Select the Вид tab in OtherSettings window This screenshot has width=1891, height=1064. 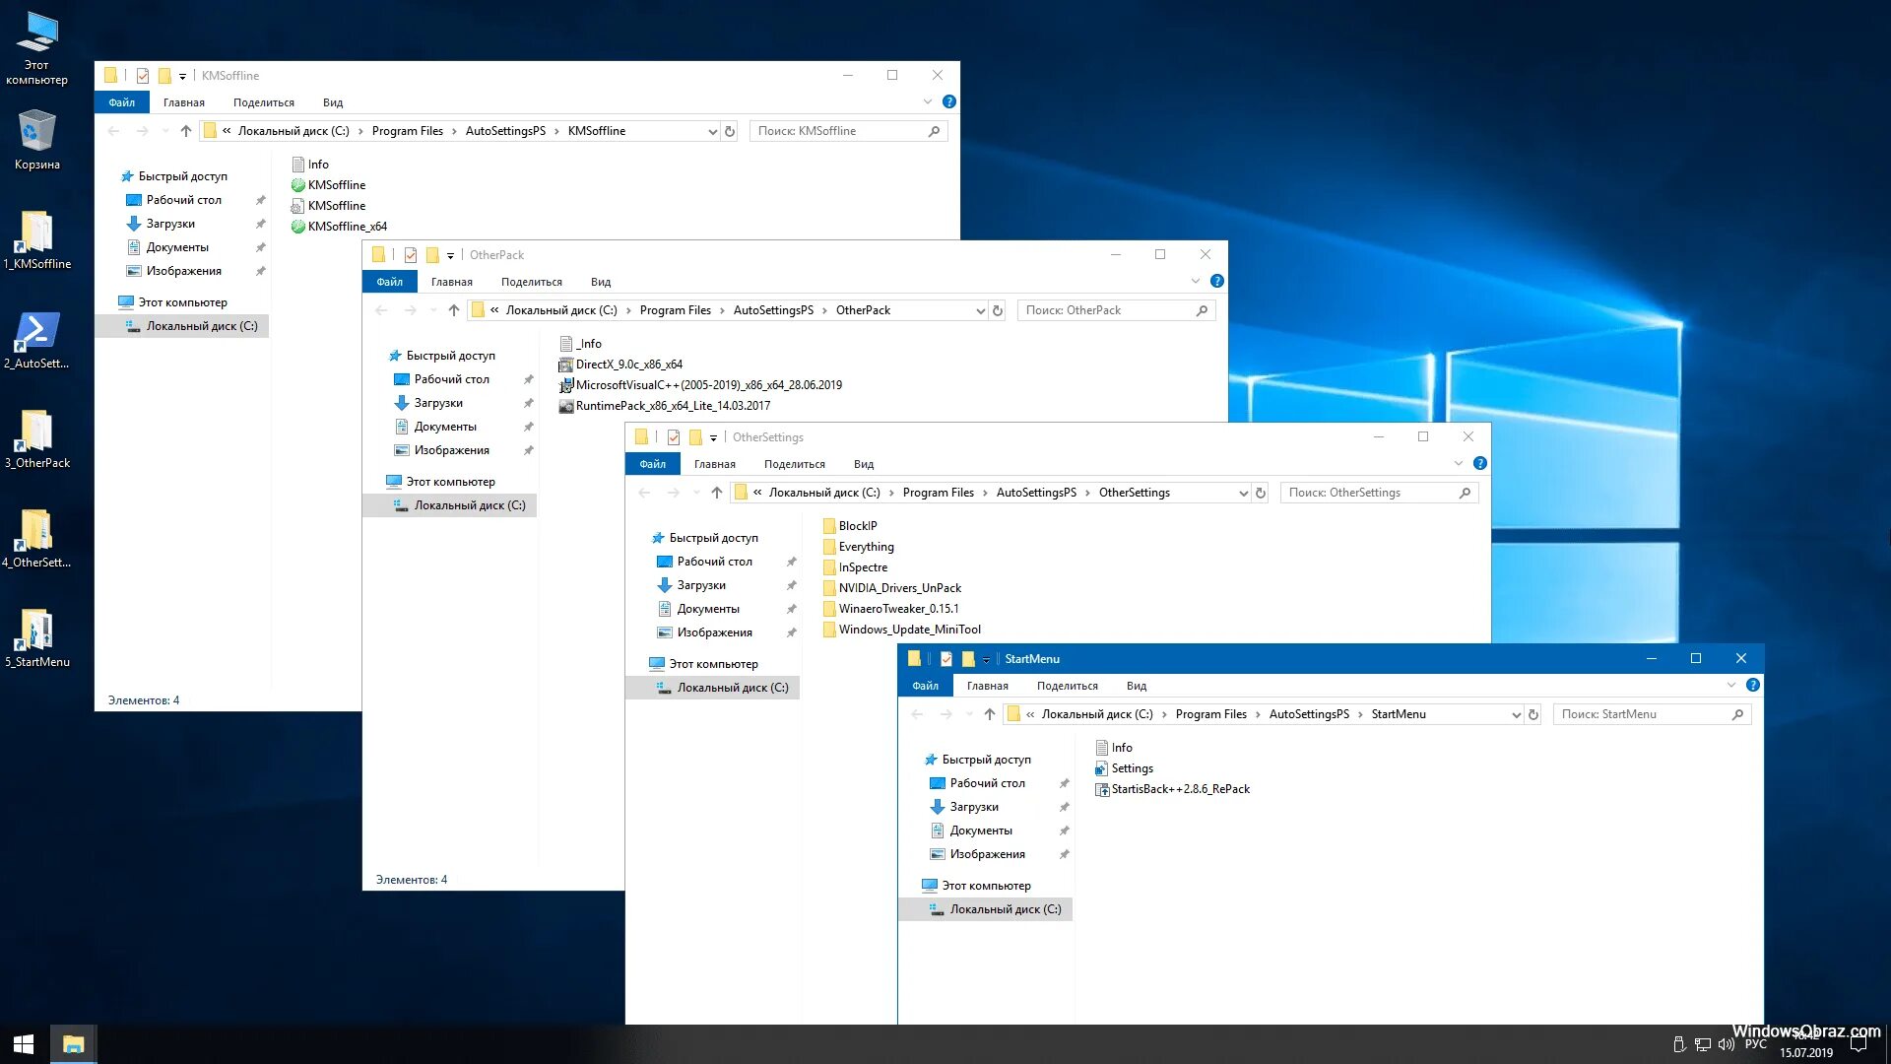[x=863, y=464]
